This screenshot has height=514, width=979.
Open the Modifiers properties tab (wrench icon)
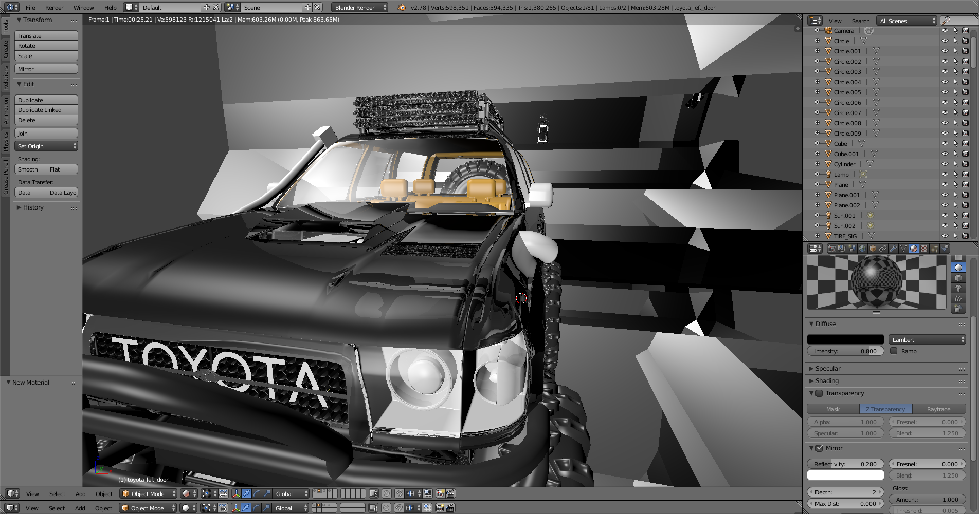click(x=893, y=249)
